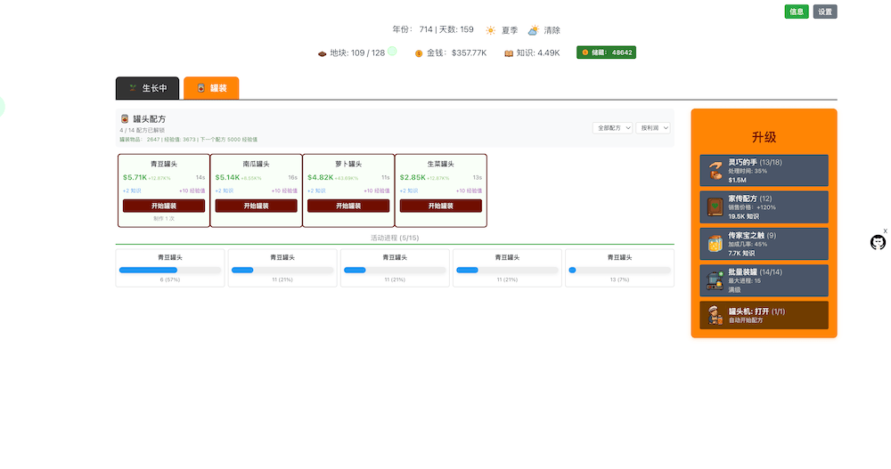Select the 罐装 tab
Image resolution: width=891 pixels, height=469 pixels.
click(x=211, y=88)
